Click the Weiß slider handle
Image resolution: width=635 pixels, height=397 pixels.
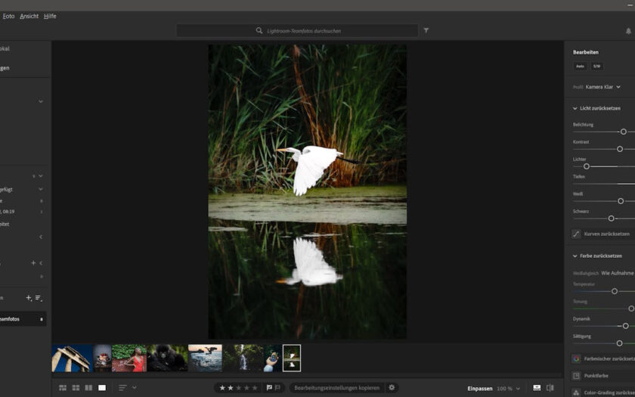pyautogui.click(x=621, y=201)
